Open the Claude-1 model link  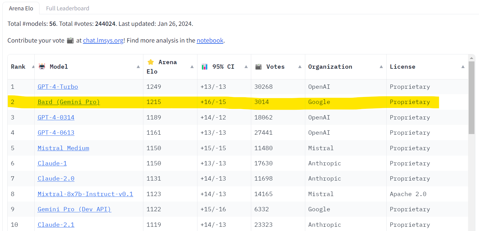(x=52, y=164)
